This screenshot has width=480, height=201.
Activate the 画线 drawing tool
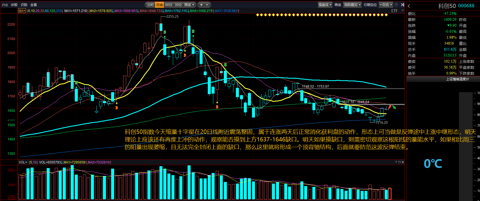[x=338, y=5]
